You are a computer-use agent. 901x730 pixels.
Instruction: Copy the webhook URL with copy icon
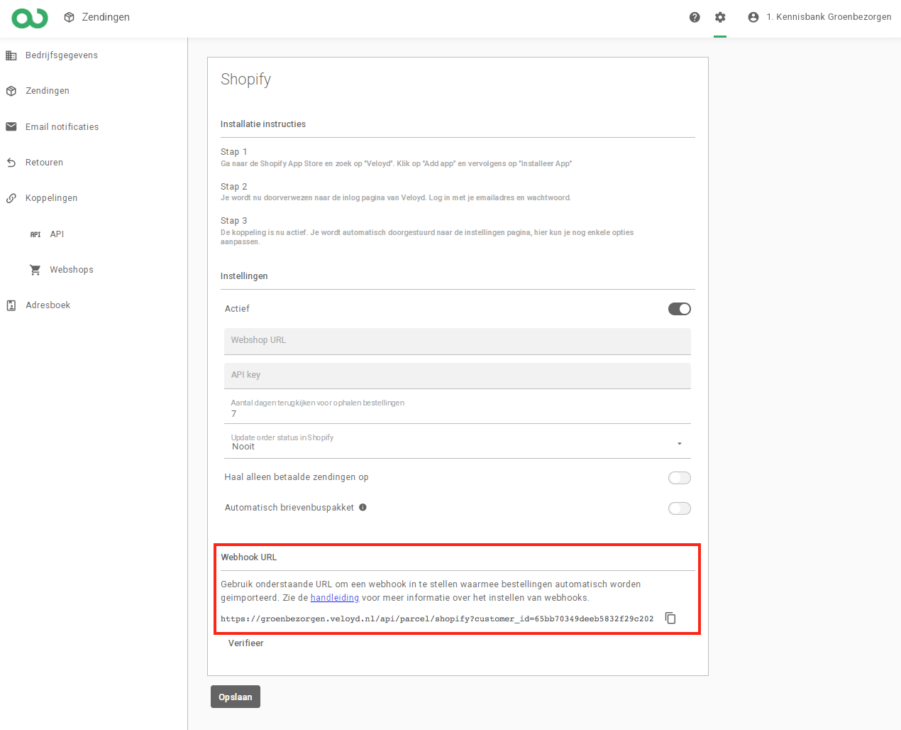point(670,618)
